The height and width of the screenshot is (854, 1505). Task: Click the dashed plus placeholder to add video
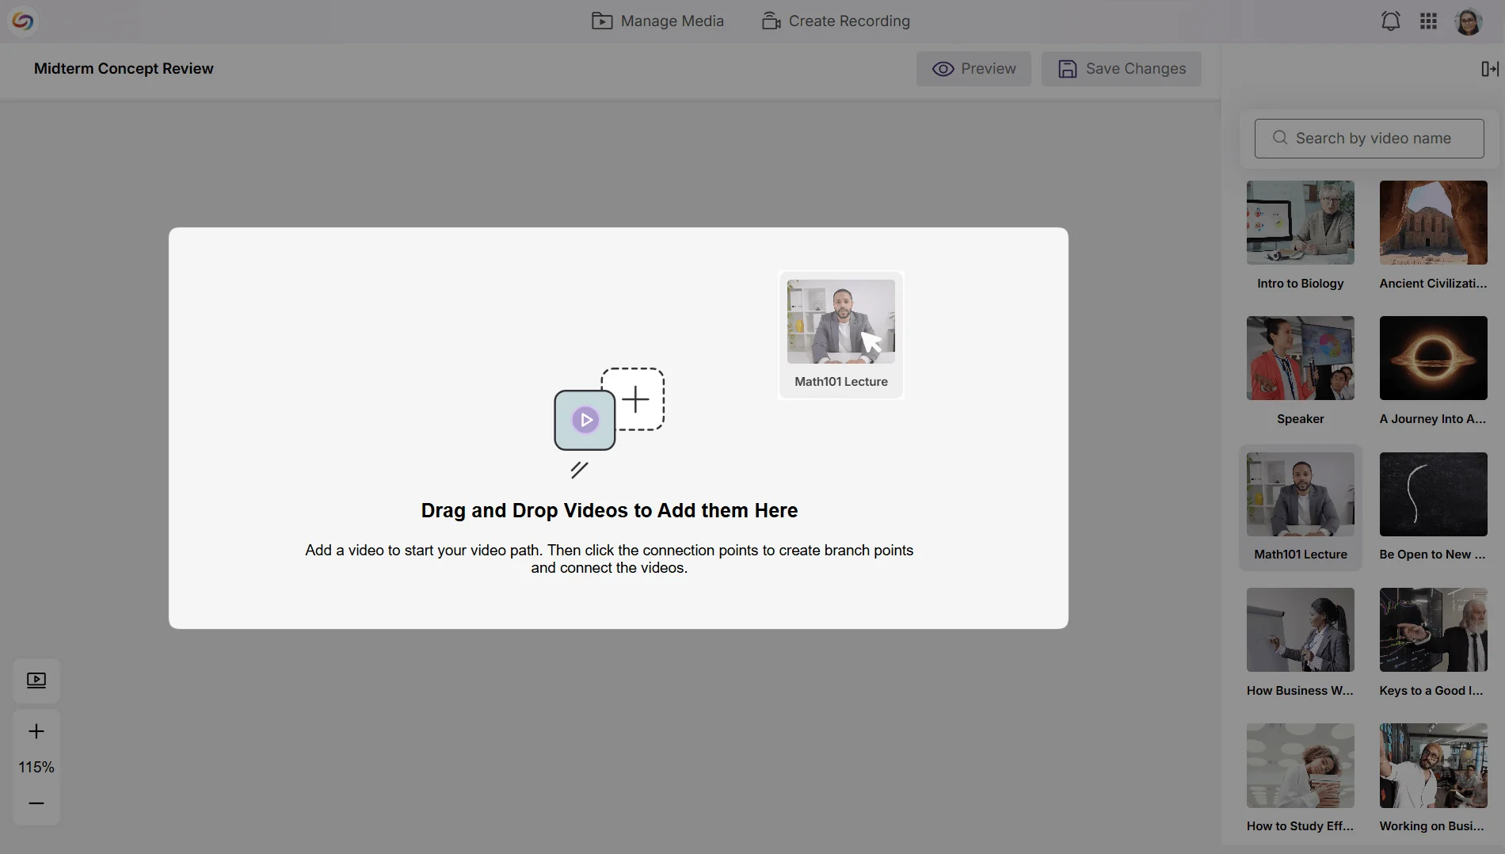coord(635,399)
